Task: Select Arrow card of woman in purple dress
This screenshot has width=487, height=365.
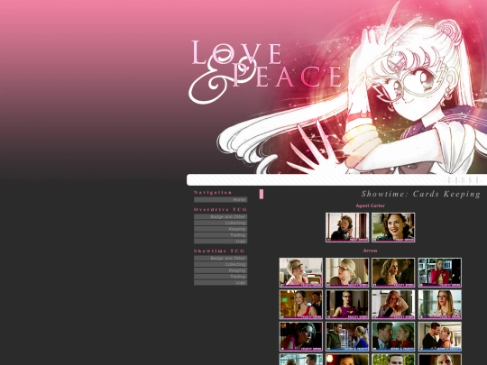Action: pyautogui.click(x=347, y=305)
